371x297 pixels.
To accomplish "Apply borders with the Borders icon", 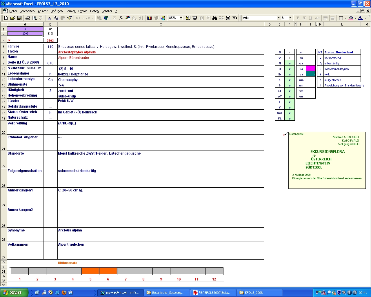I will click(x=341, y=18).
